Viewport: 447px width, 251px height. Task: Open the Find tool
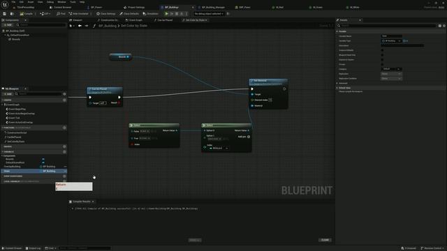tap(61, 14)
